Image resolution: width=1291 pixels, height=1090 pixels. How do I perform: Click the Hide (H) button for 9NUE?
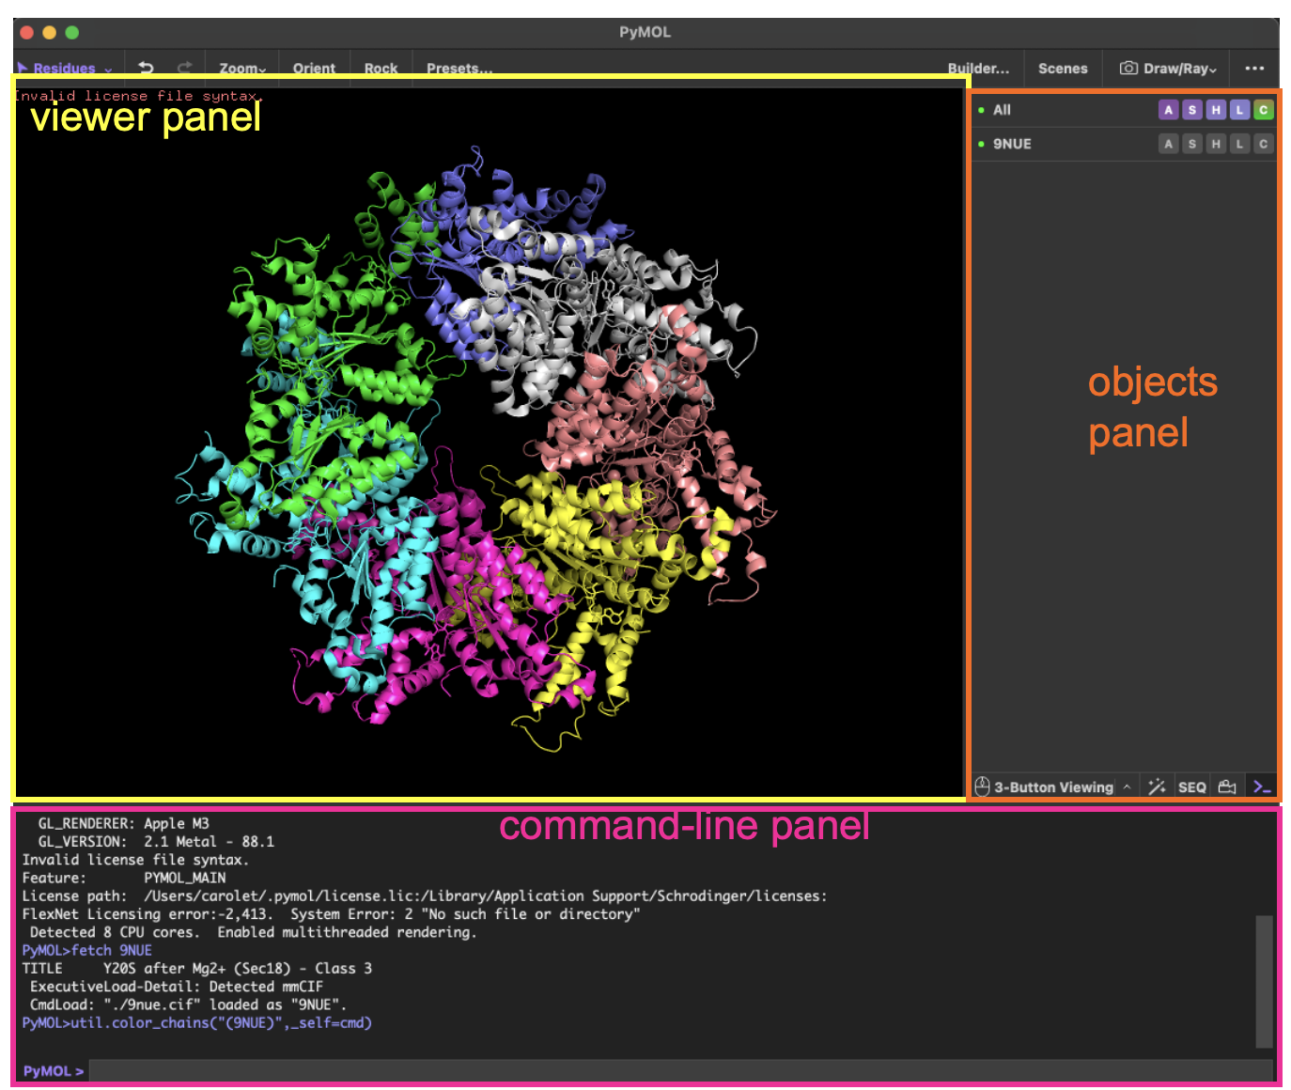[x=1216, y=144]
